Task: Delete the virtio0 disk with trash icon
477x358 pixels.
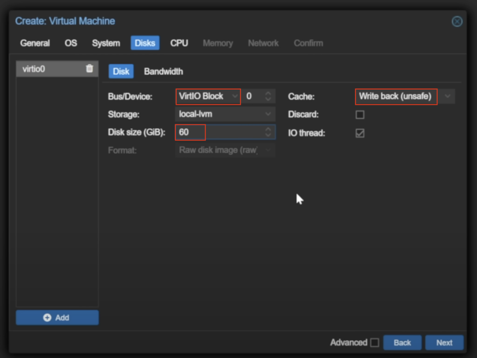Action: point(89,69)
